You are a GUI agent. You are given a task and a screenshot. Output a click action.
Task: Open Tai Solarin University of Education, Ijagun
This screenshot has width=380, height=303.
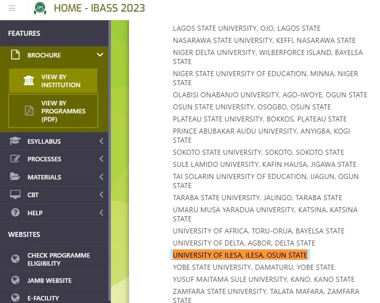tap(266, 181)
